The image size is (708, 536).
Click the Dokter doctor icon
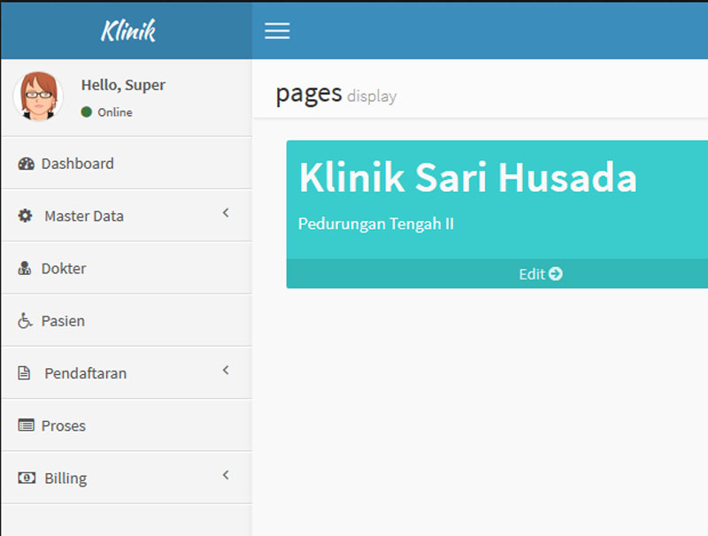25,269
